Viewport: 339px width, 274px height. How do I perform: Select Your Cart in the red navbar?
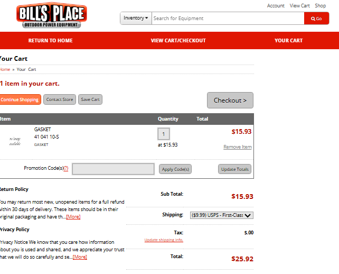tap(288, 41)
